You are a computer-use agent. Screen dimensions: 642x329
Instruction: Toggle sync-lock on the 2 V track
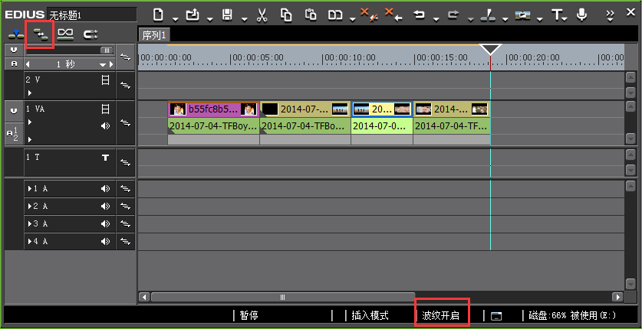point(125,86)
